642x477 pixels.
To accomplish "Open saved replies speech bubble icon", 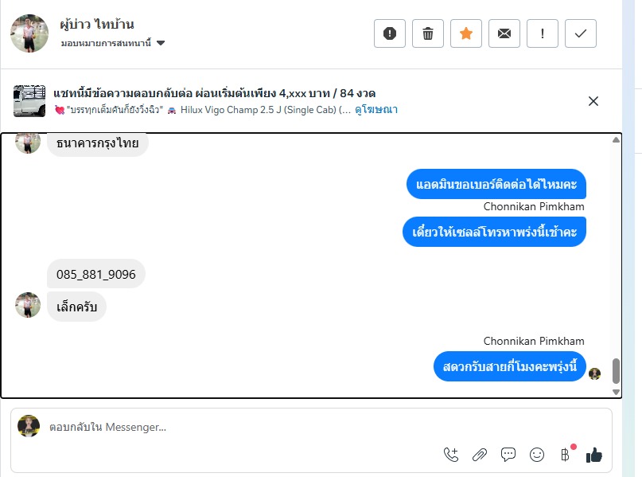I will (508, 455).
